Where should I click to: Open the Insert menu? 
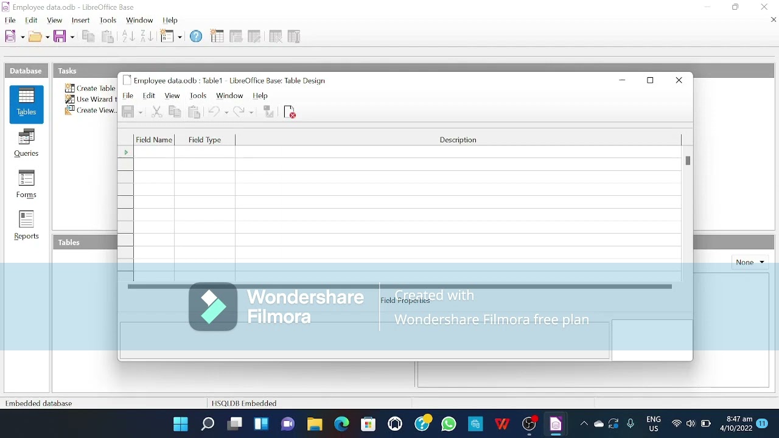tap(81, 20)
